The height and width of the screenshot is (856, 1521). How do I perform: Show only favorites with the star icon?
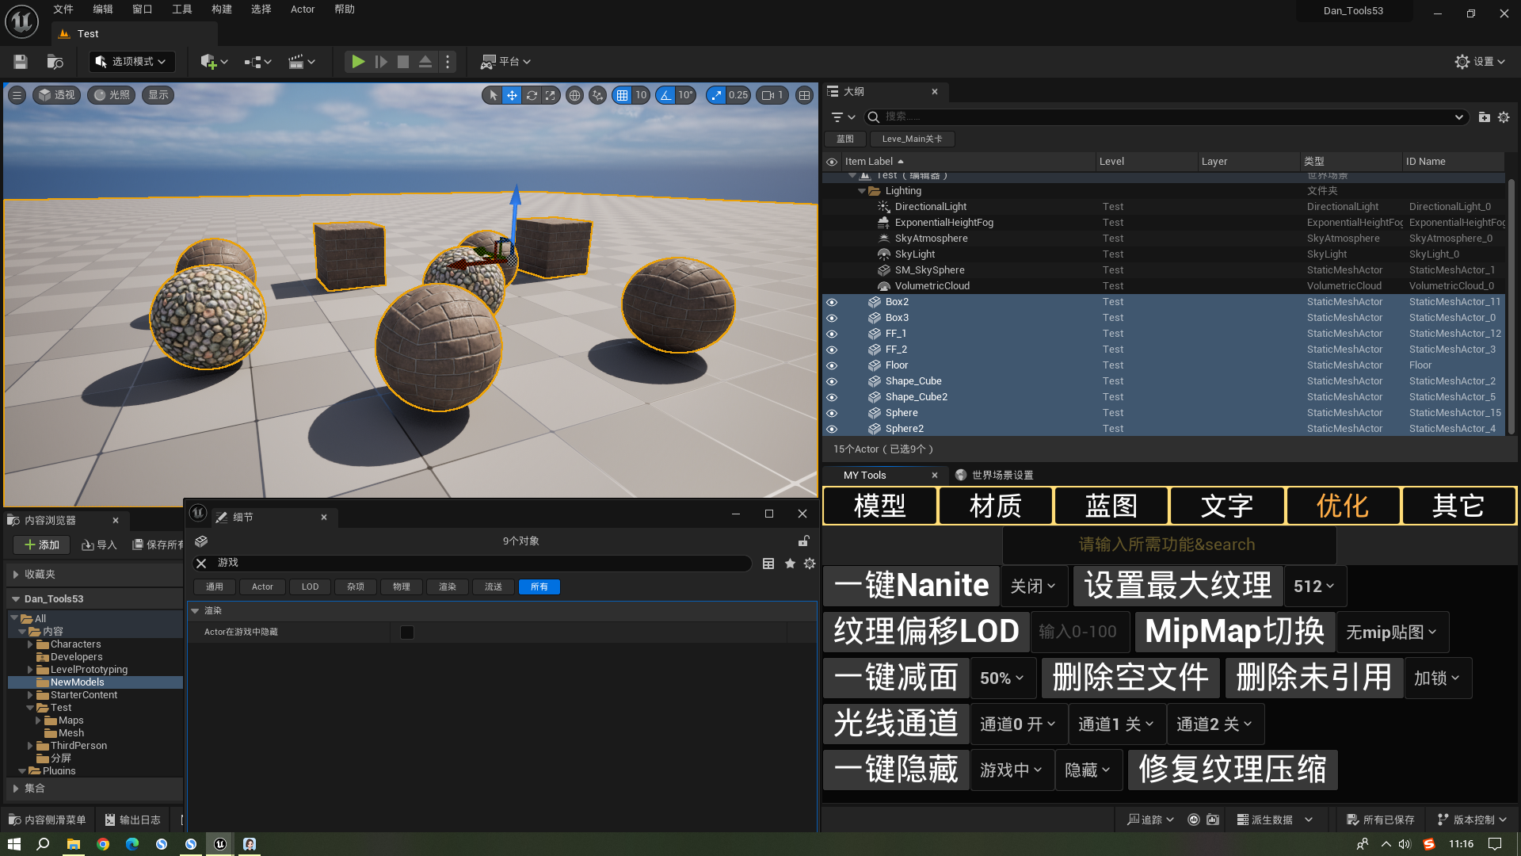coord(790,564)
